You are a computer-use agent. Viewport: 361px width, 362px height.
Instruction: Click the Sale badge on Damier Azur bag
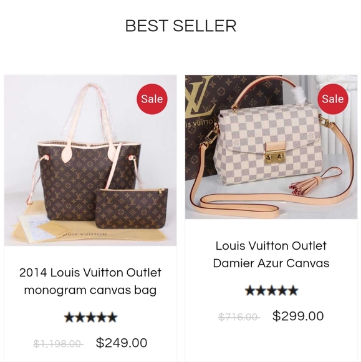(332, 99)
